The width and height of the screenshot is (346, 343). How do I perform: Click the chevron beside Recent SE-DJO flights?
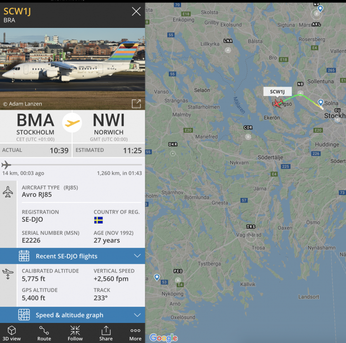coord(137,256)
